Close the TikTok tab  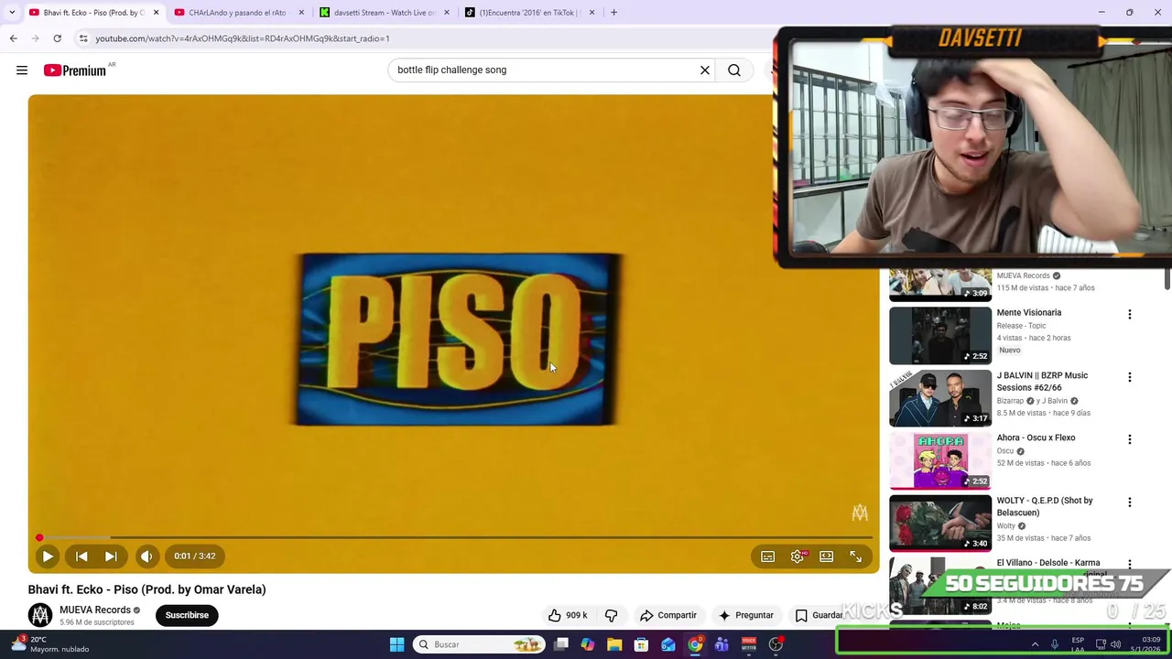[591, 13]
